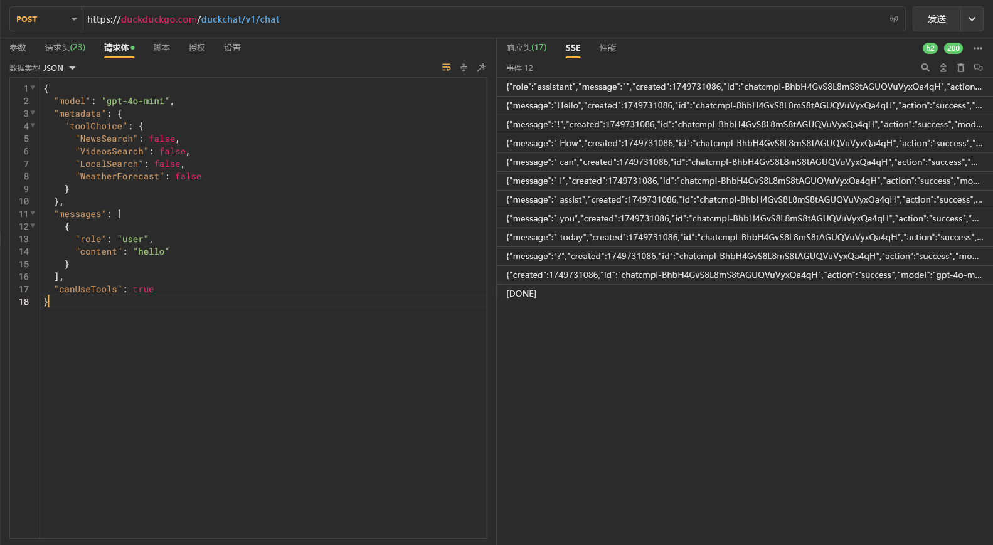The image size is (993, 545).
Task: Select the event with message " today"
Action: (x=745, y=237)
